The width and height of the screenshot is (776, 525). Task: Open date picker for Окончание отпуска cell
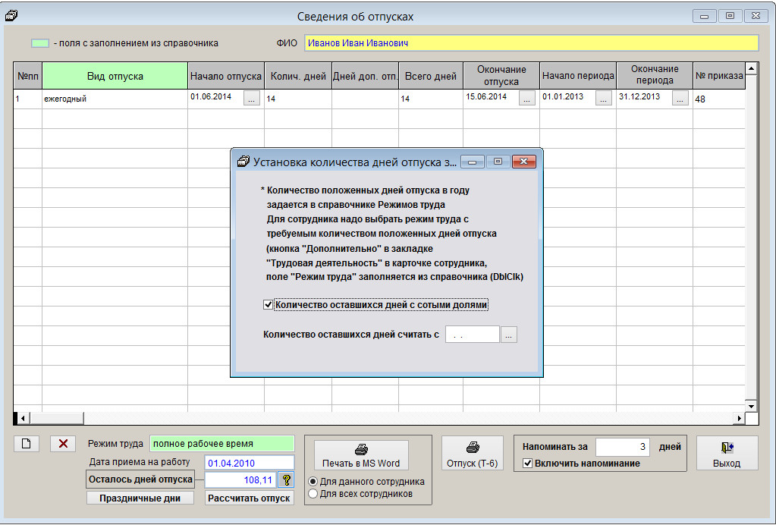pos(526,99)
